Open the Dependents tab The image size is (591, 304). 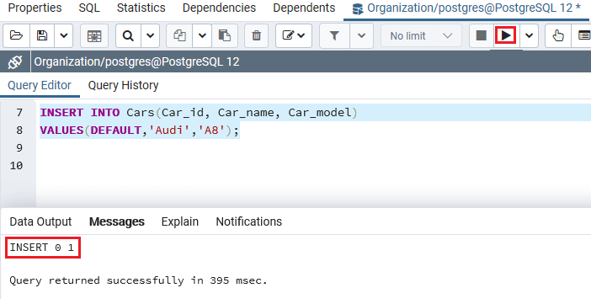304,8
